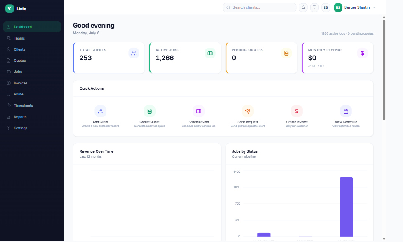Viewport: 403px width, 242px height.
Task: Click the 'Revenue Over Time' heading
Action: click(x=97, y=151)
